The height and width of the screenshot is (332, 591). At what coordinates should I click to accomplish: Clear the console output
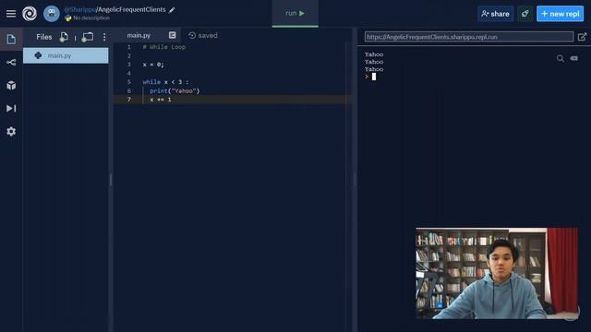point(574,58)
